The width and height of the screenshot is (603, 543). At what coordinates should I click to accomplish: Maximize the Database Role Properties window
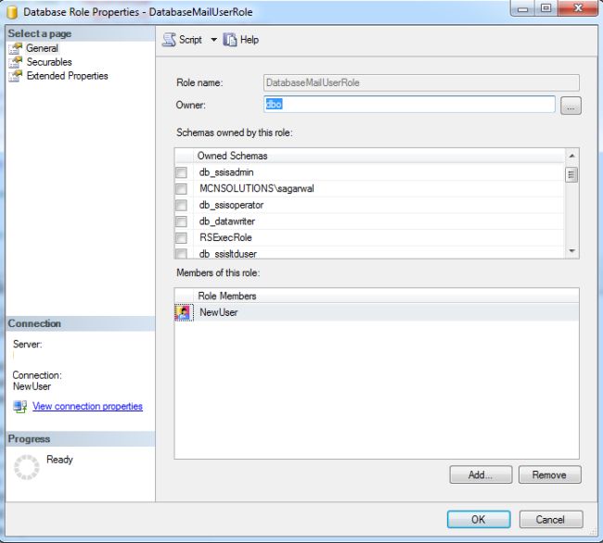click(545, 8)
